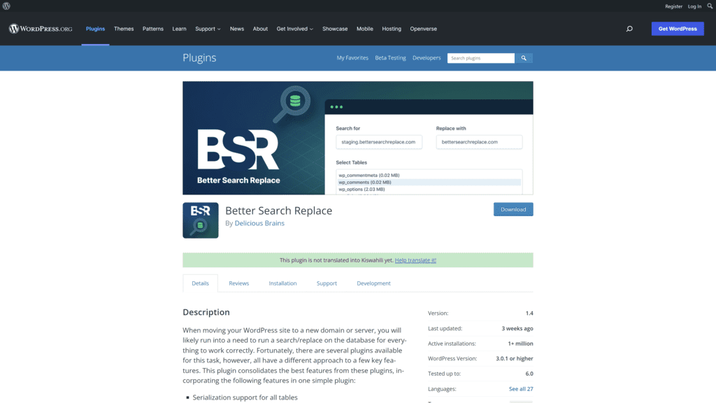Focus the Search plugins input field
Viewport: 716px width, 403px height.
pyautogui.click(x=481, y=58)
